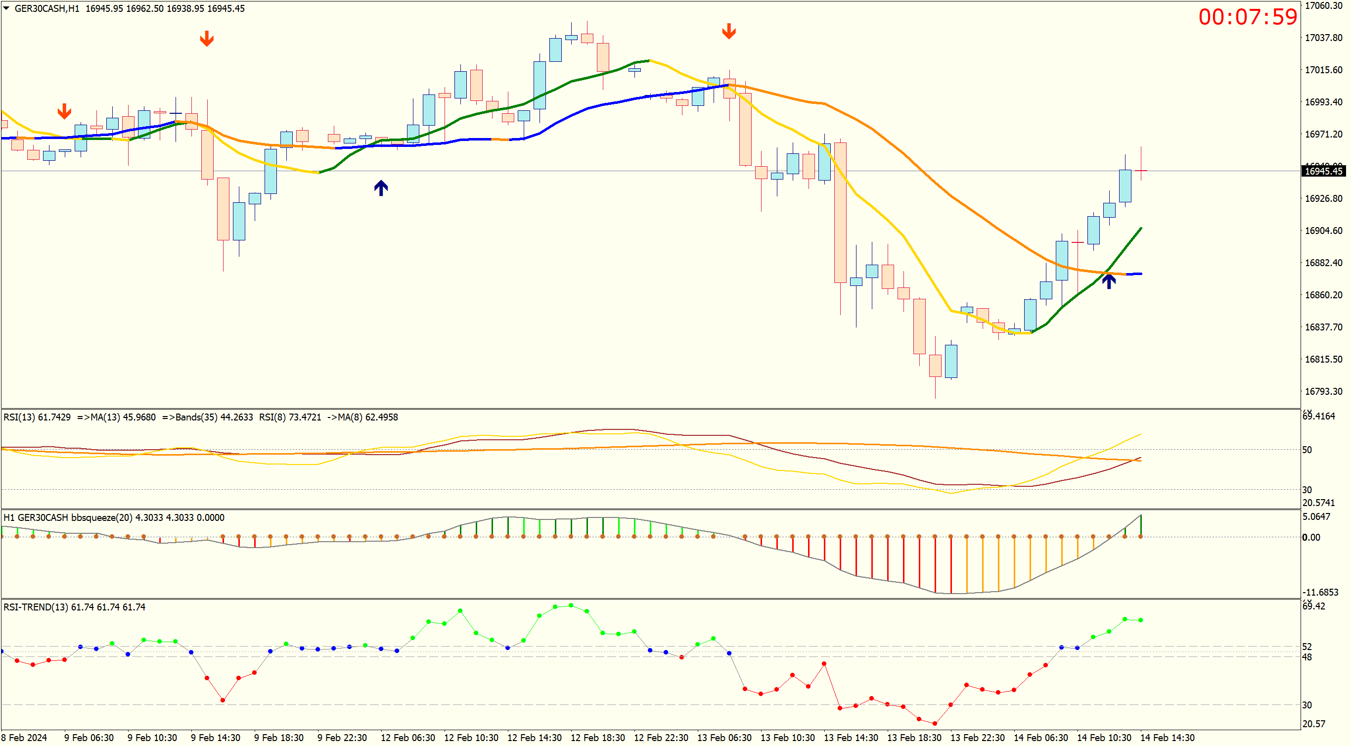Click the leftmost red sell arrow signal
1351x746 pixels.
click(64, 111)
